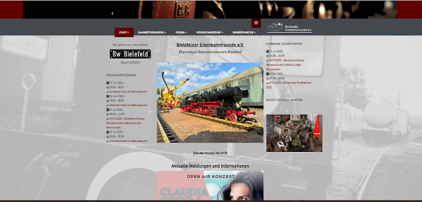Click calendar icon beside 24 Jun 2023

tap(108, 96)
